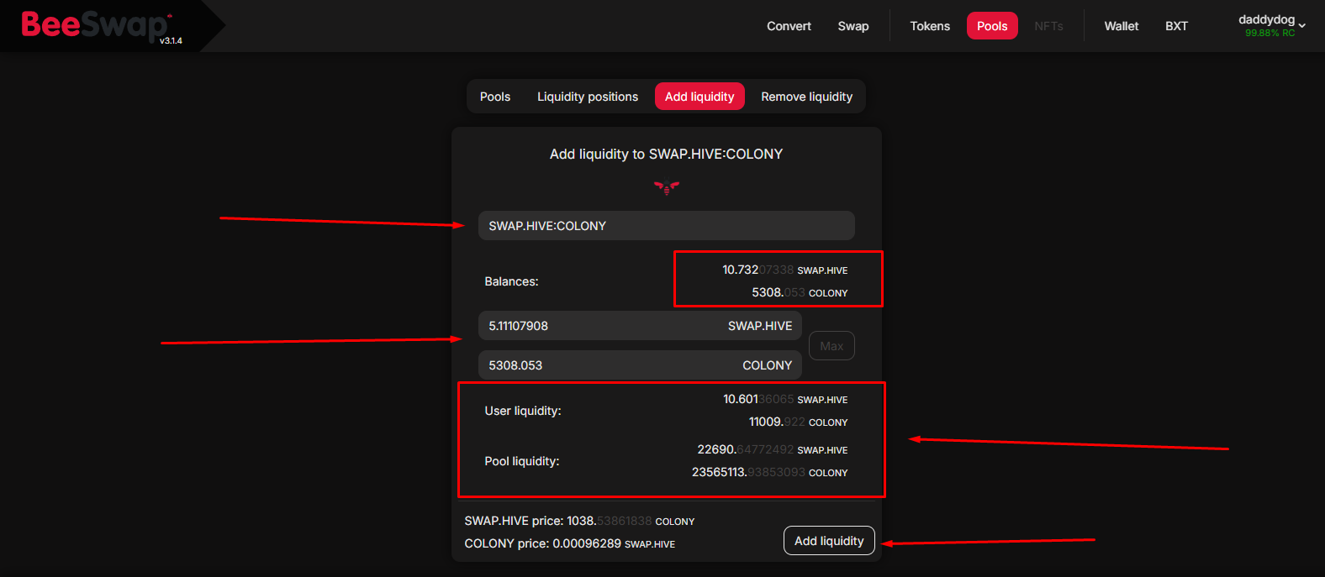Screen dimensions: 1325x577
Task: Switch to the Pools sub-tab
Action: [495, 97]
